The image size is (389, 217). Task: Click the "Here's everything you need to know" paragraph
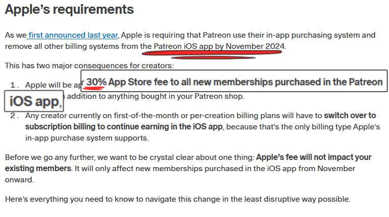pos(178,199)
